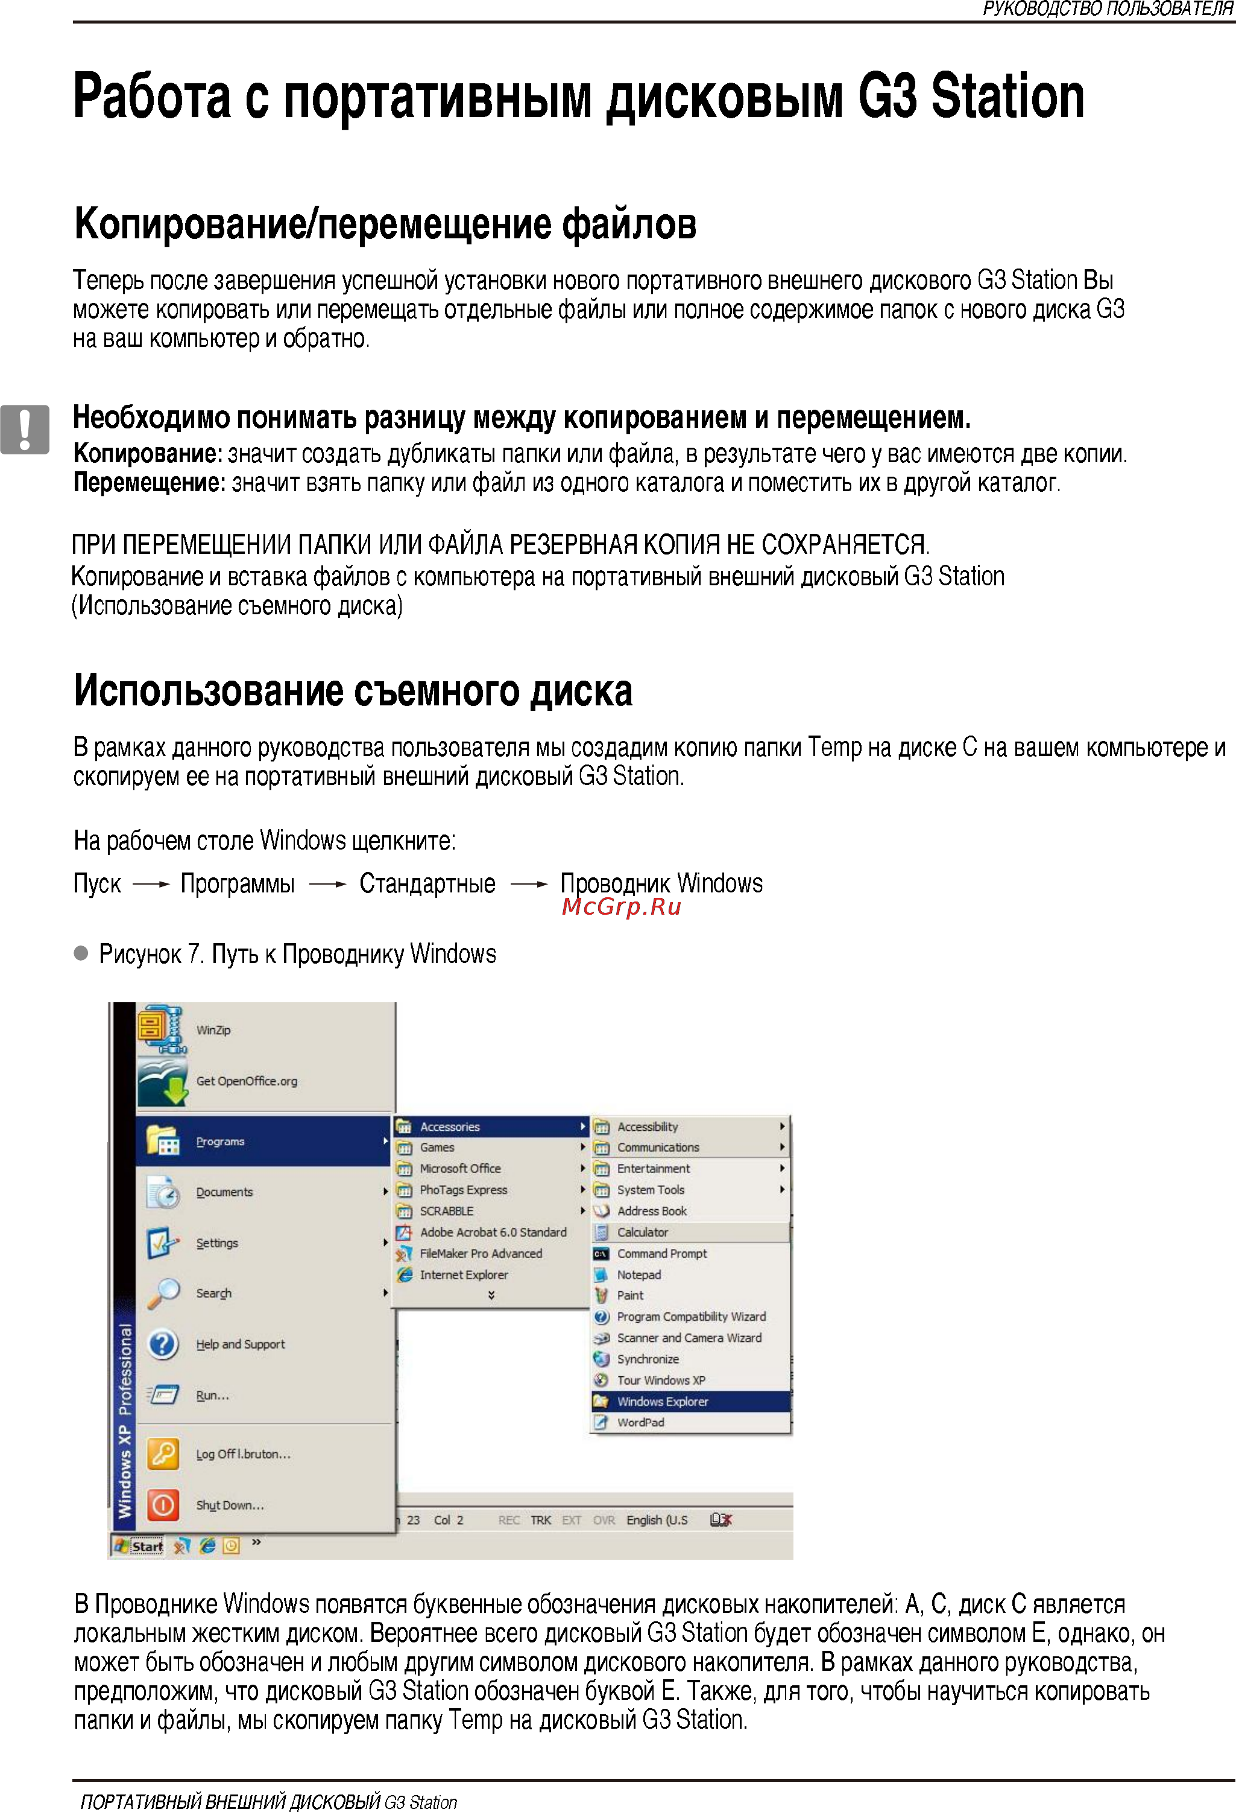The image size is (1236, 1812).
Task: Expand quick launch overflow chevron
Action: (x=256, y=1542)
